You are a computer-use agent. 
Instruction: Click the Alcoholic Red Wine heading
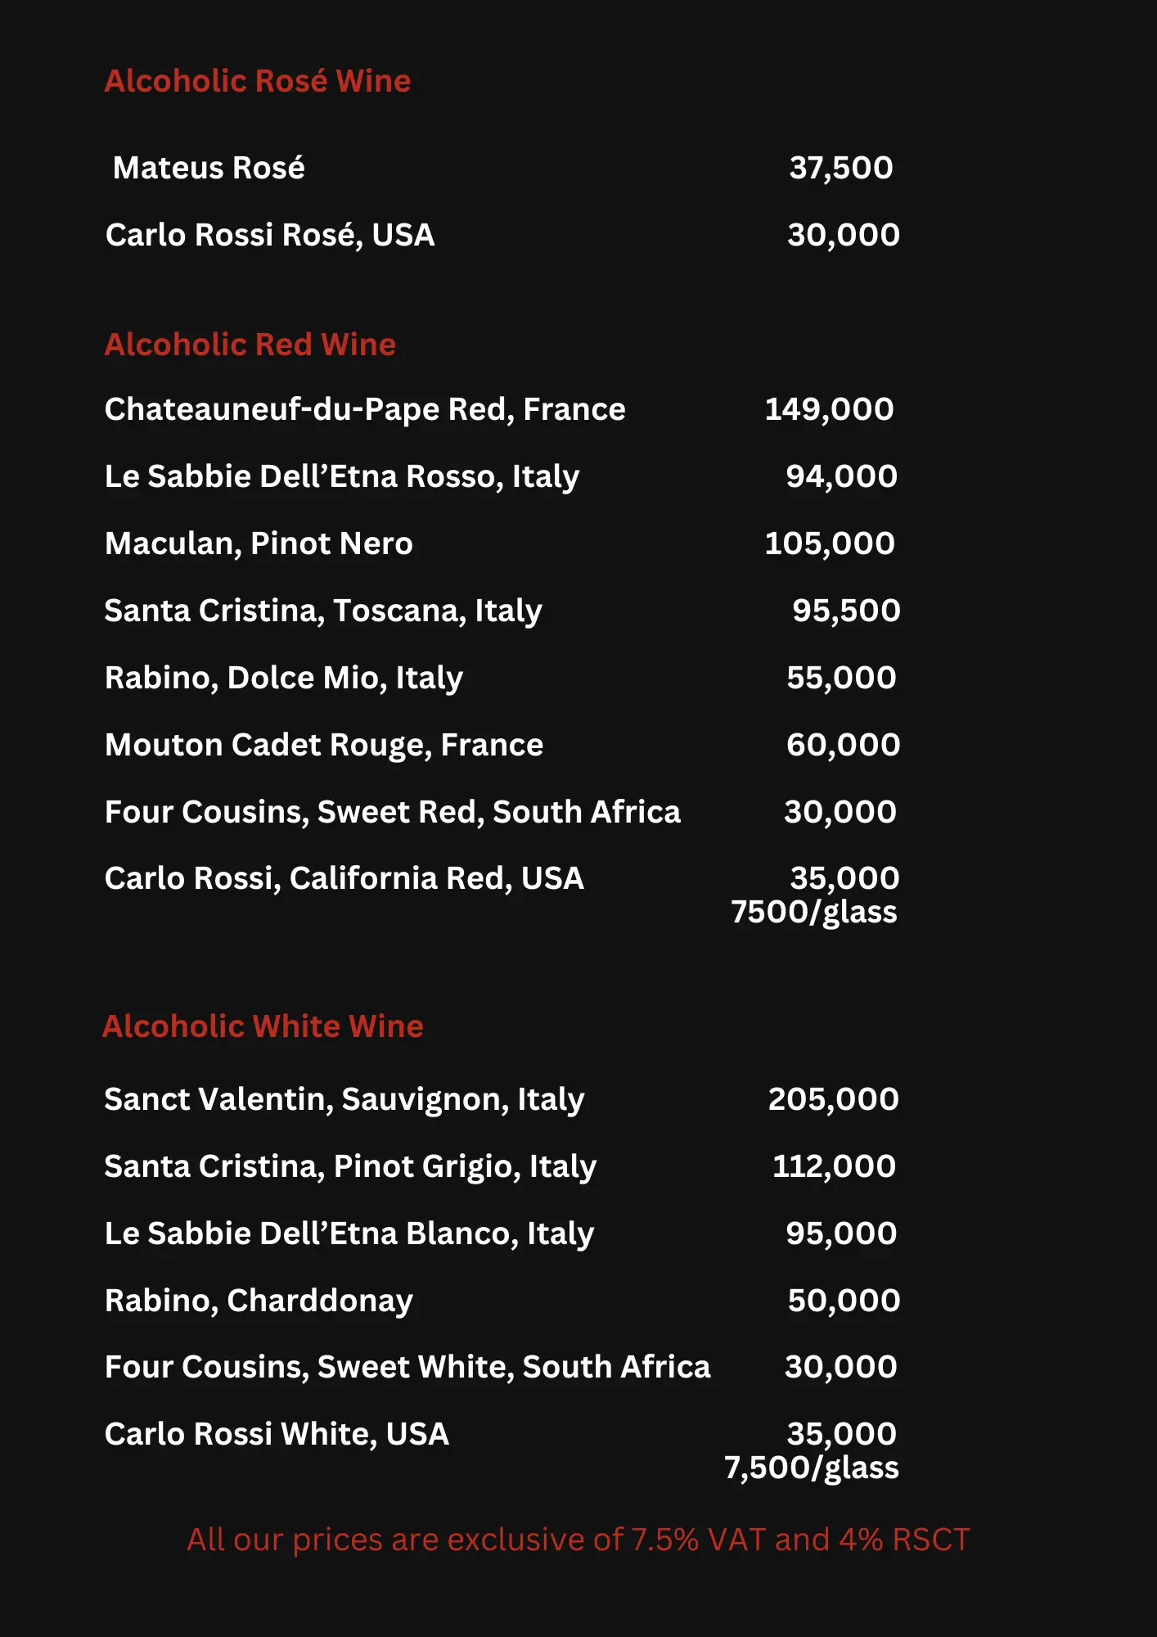(250, 345)
